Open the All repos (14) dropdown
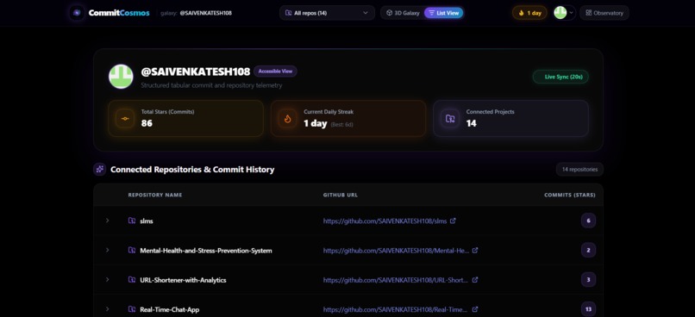 327,13
